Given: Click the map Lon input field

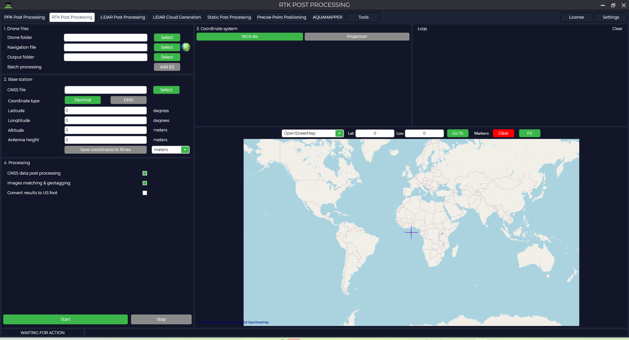Looking at the screenshot, I should tap(424, 133).
